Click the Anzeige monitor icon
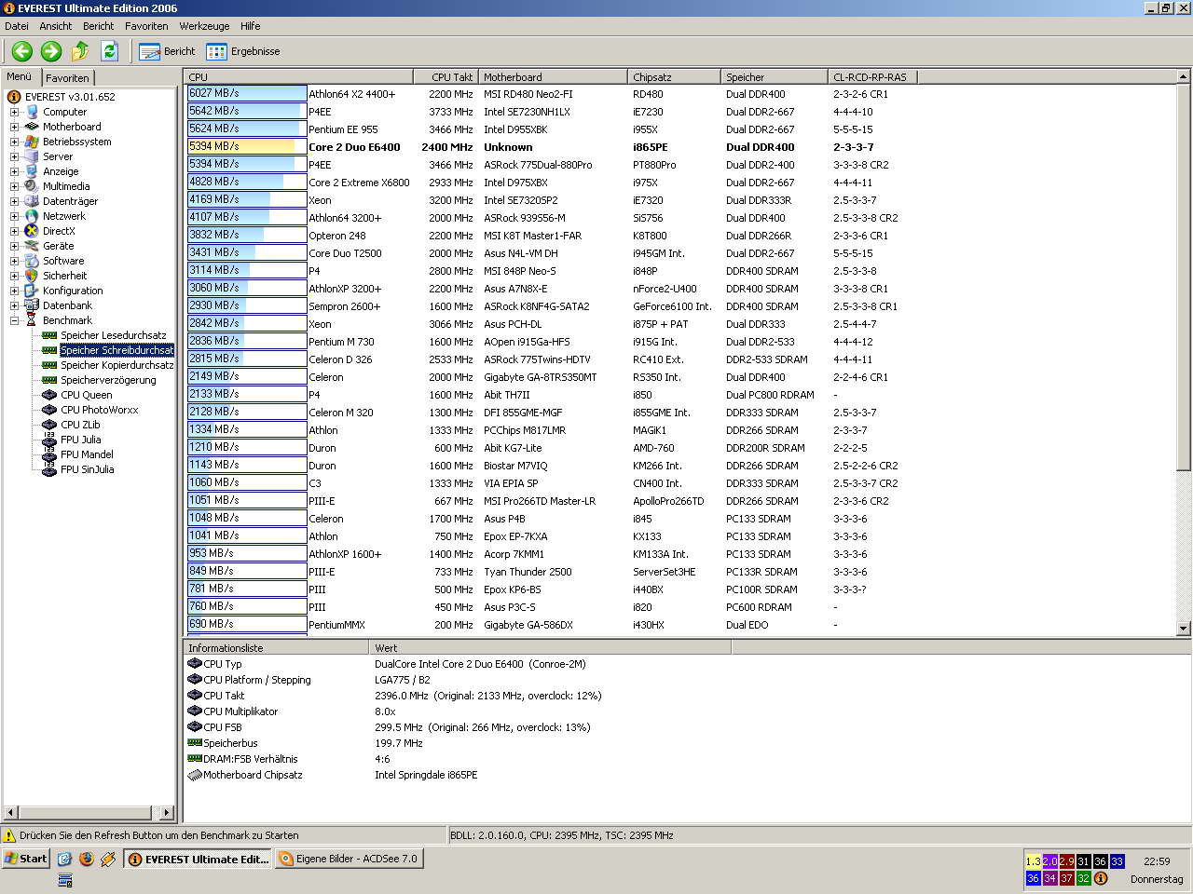This screenshot has width=1193, height=894. (x=32, y=171)
